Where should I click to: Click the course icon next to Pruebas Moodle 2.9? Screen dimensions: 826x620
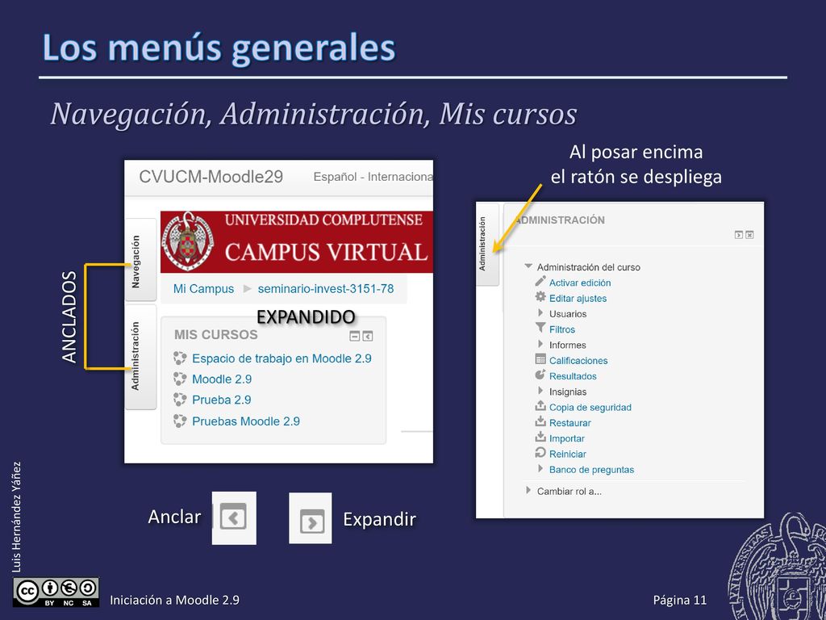[x=180, y=421]
